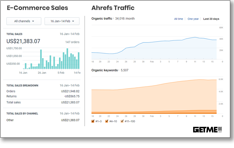
Task: Click the organic traffic line chart peak
Action: (195, 37)
